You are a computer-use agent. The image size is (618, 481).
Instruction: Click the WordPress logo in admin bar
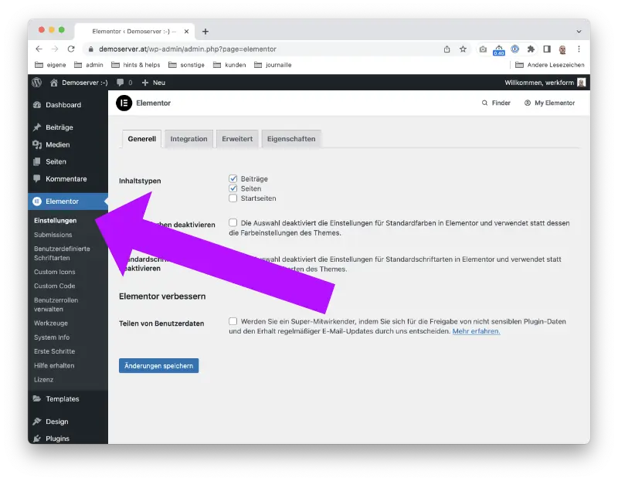coord(36,83)
